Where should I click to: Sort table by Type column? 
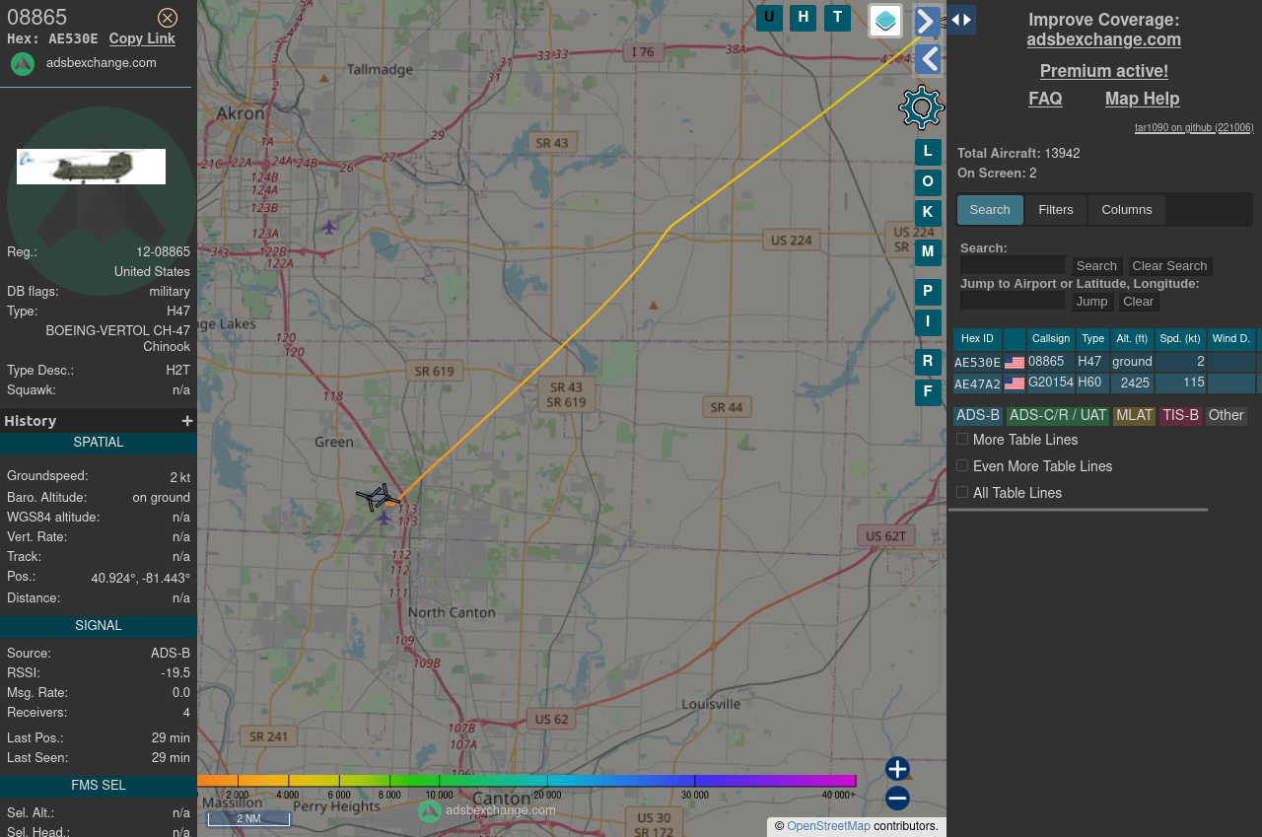click(x=1092, y=339)
